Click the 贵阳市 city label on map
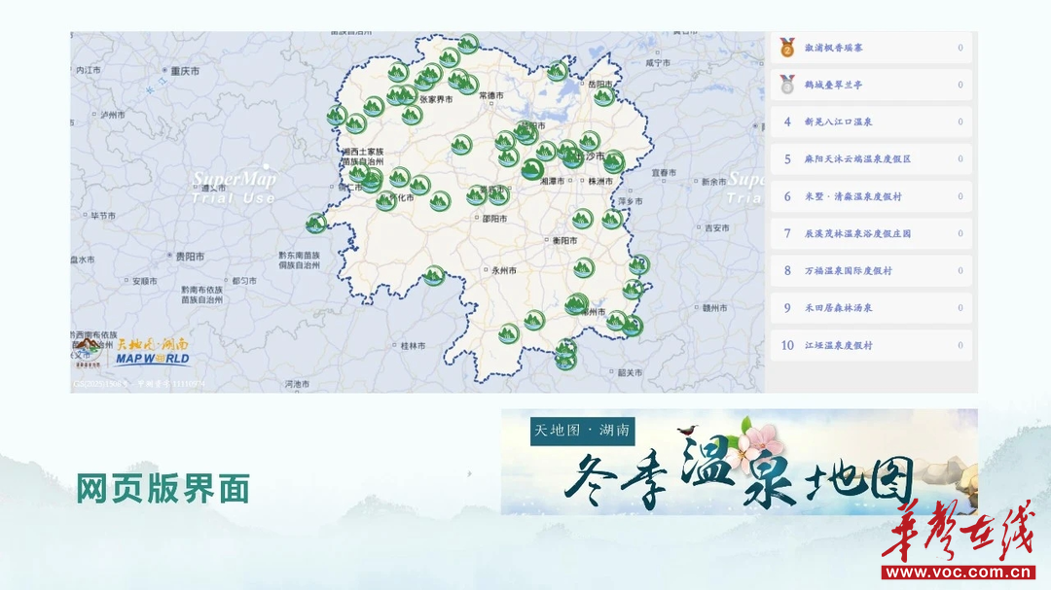1051x590 pixels. point(188,257)
